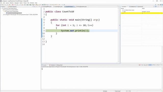Switch to PrintingNumbers.java editor tab
Screen dimensions: 163x92
coord(81,7)
